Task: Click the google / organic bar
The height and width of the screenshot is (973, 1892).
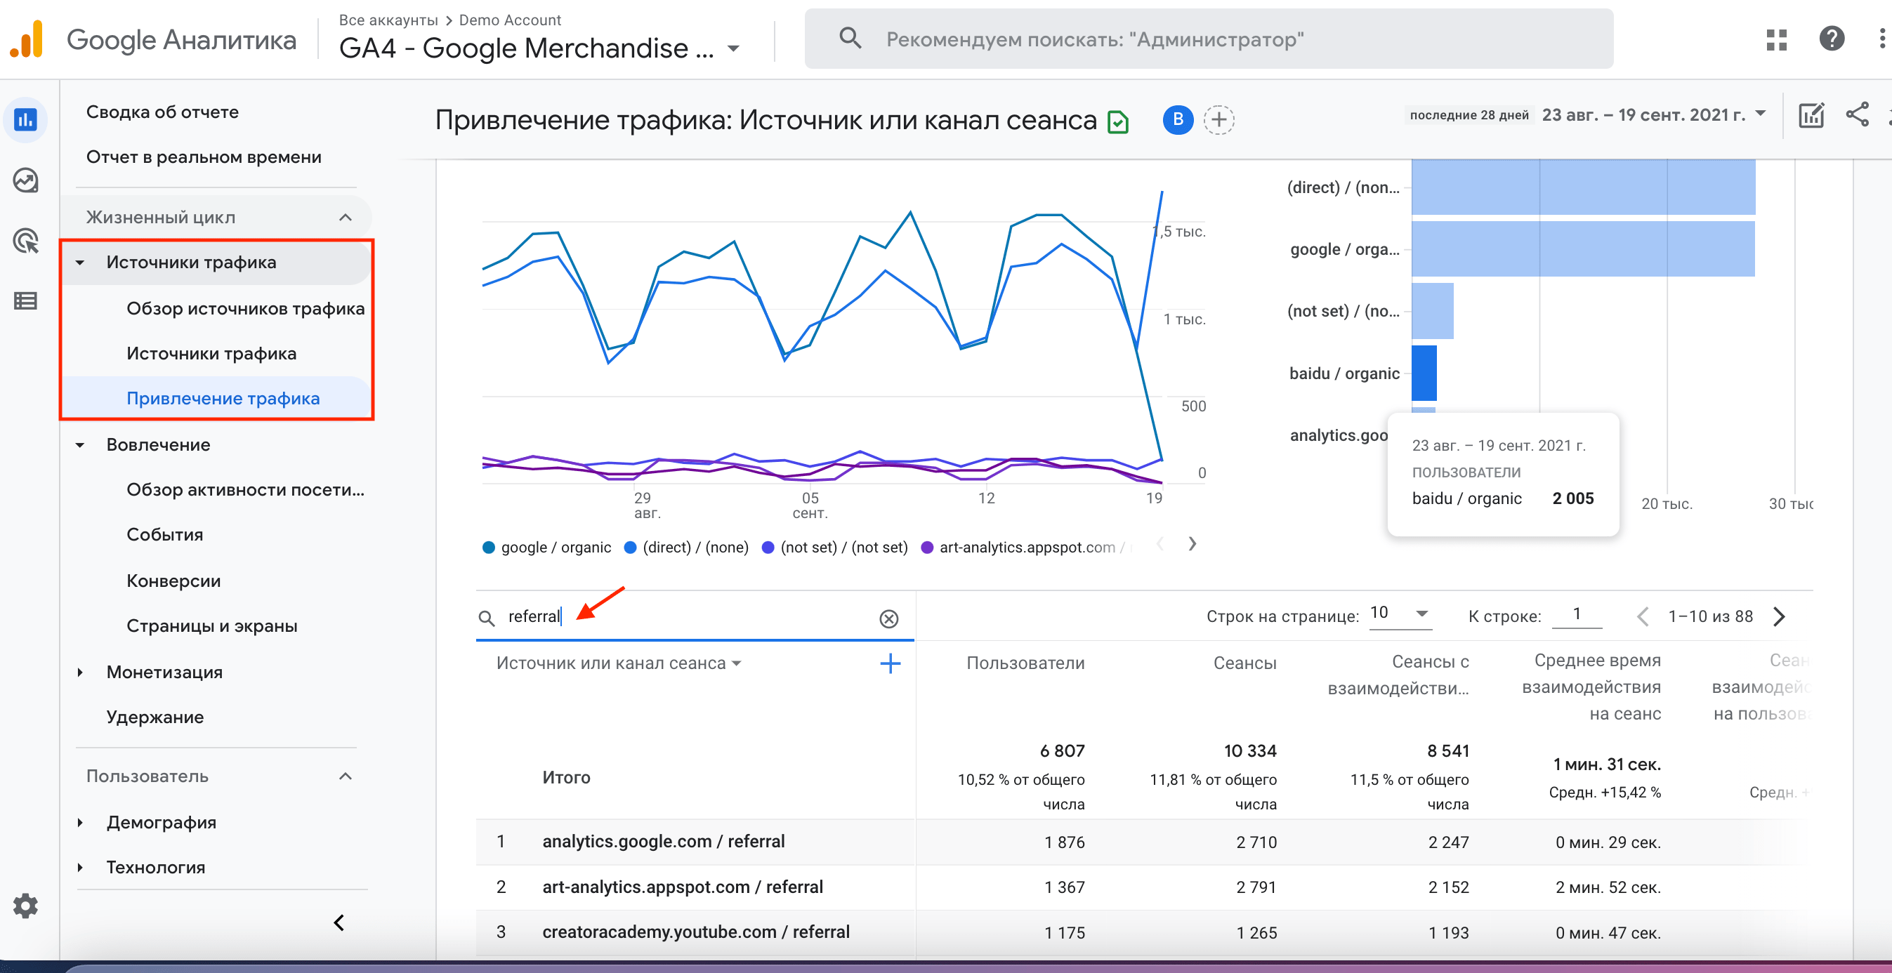Action: click(1583, 249)
